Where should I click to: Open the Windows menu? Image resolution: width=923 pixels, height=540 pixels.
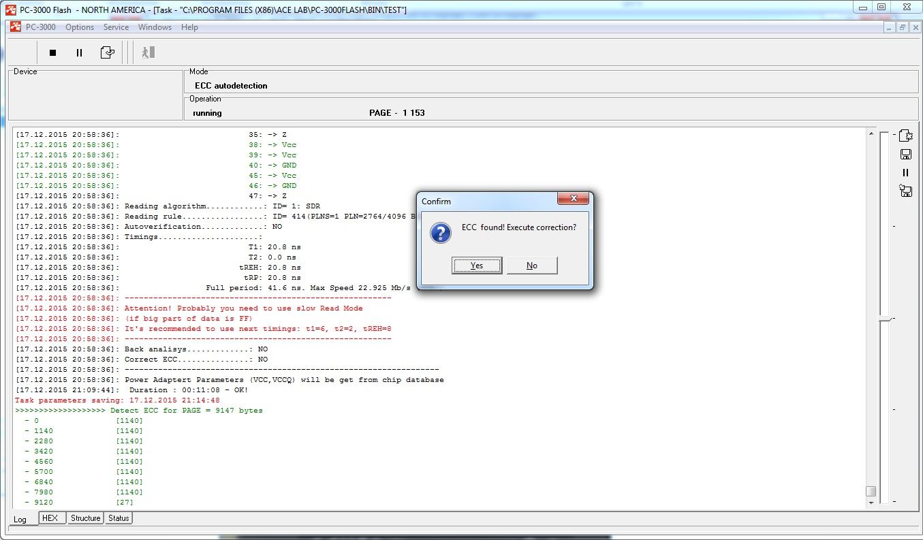[155, 27]
